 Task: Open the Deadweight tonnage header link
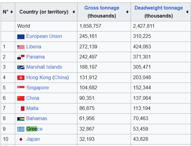coord(158,8)
